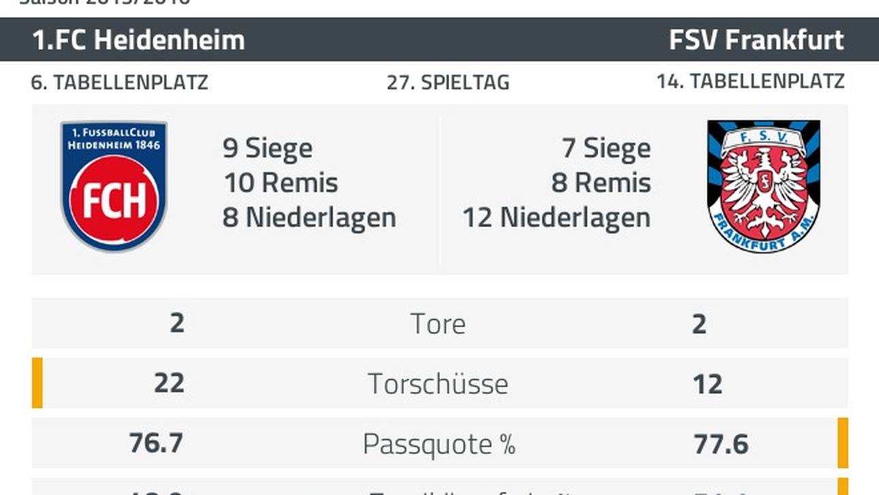Click the Torschüsse stat row label
Screen dimensions: 879x495
(x=438, y=384)
